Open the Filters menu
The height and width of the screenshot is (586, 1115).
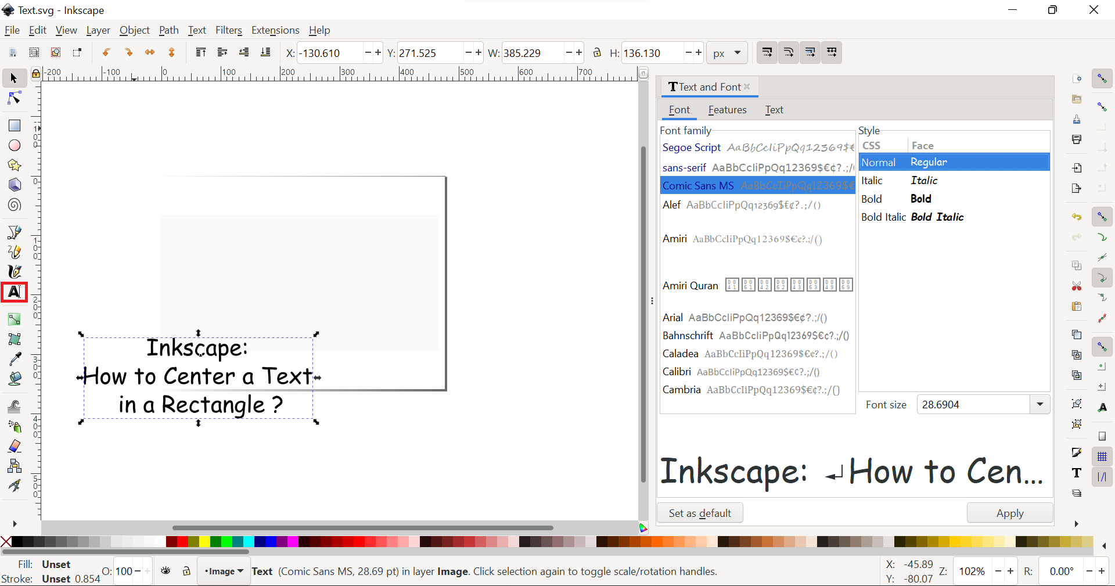(x=229, y=30)
